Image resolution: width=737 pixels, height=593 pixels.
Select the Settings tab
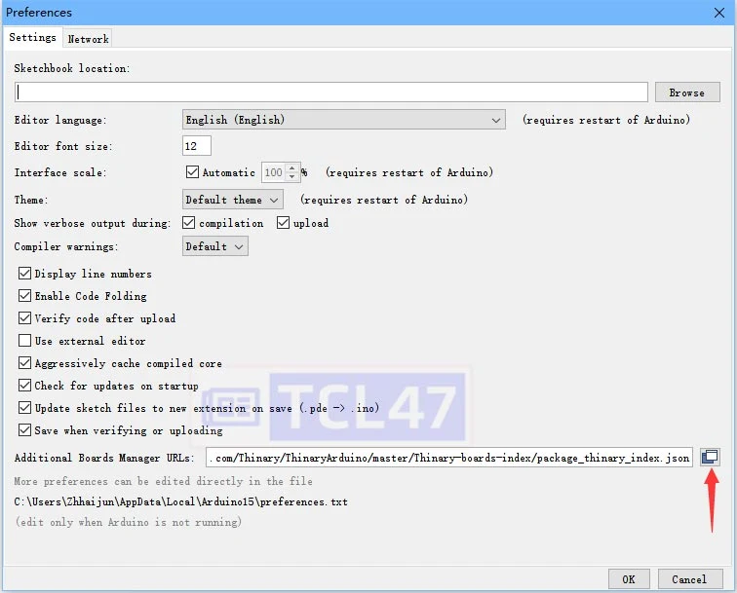pos(32,38)
